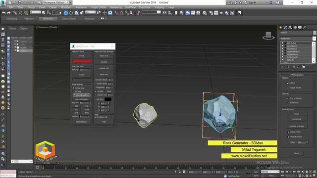Toggle the Angle Snap icon
Viewport: 317px width, 178px height.
tap(121, 13)
